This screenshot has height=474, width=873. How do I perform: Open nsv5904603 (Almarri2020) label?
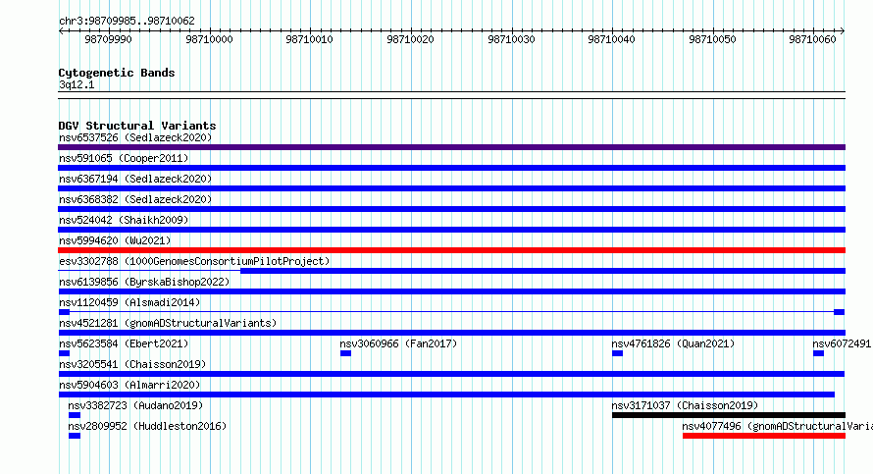coord(129,385)
